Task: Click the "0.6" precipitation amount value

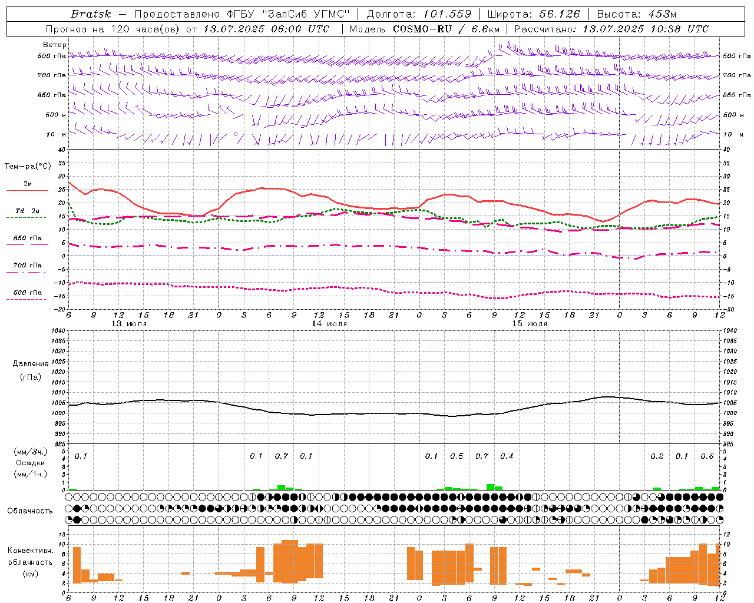Action: (x=707, y=456)
